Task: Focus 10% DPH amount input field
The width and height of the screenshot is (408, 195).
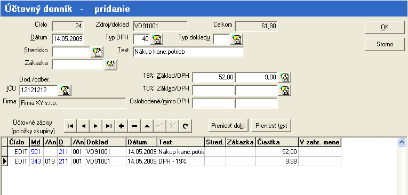Action: pyautogui.click(x=257, y=90)
